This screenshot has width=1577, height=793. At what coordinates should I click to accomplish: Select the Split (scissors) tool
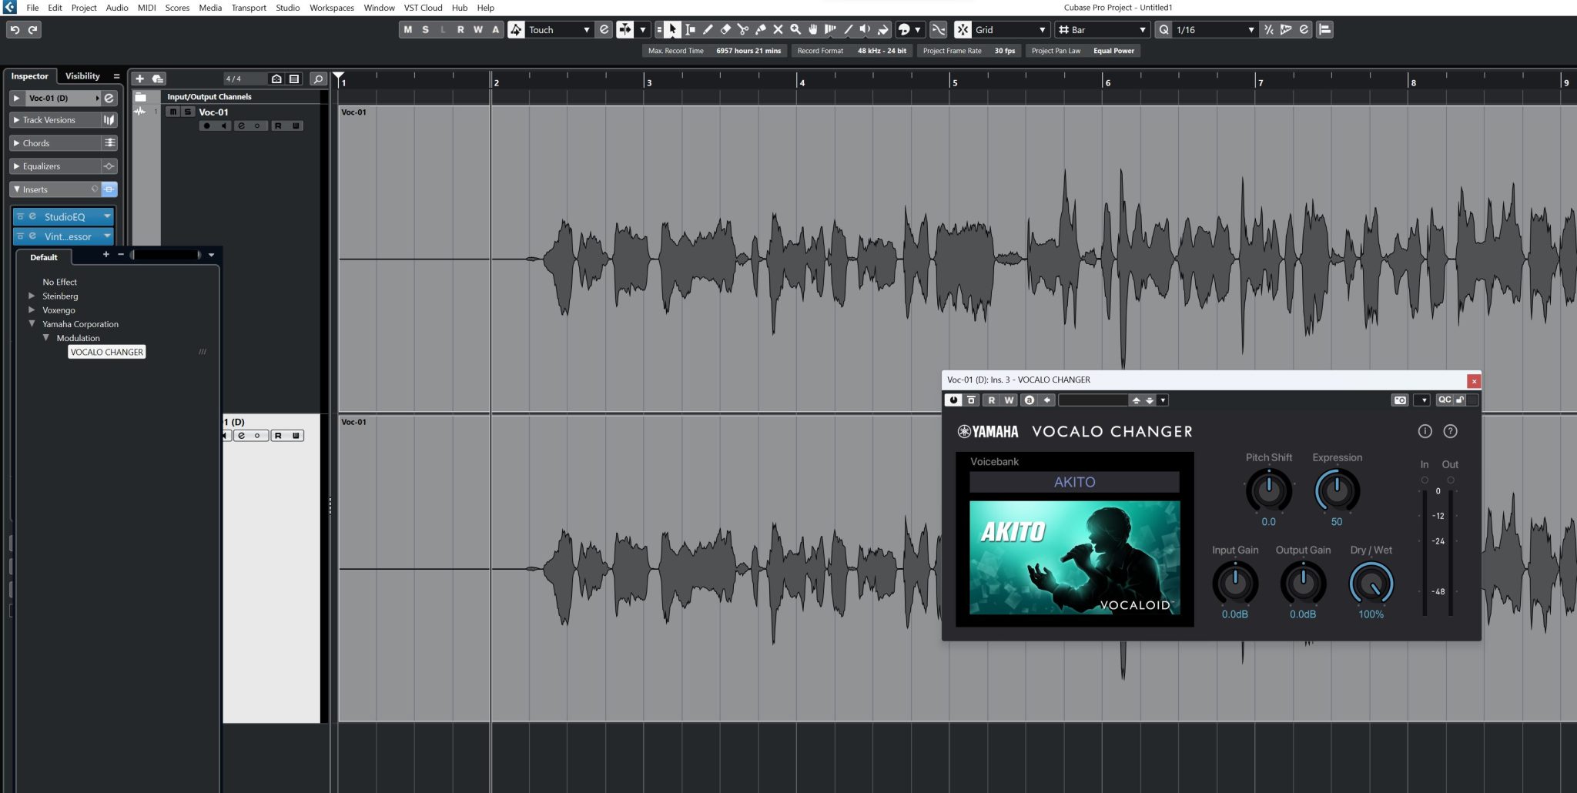point(742,29)
